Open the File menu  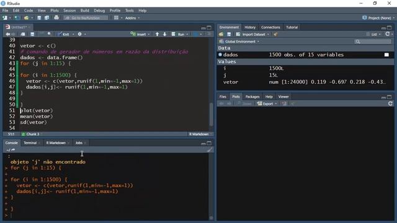(5, 11)
